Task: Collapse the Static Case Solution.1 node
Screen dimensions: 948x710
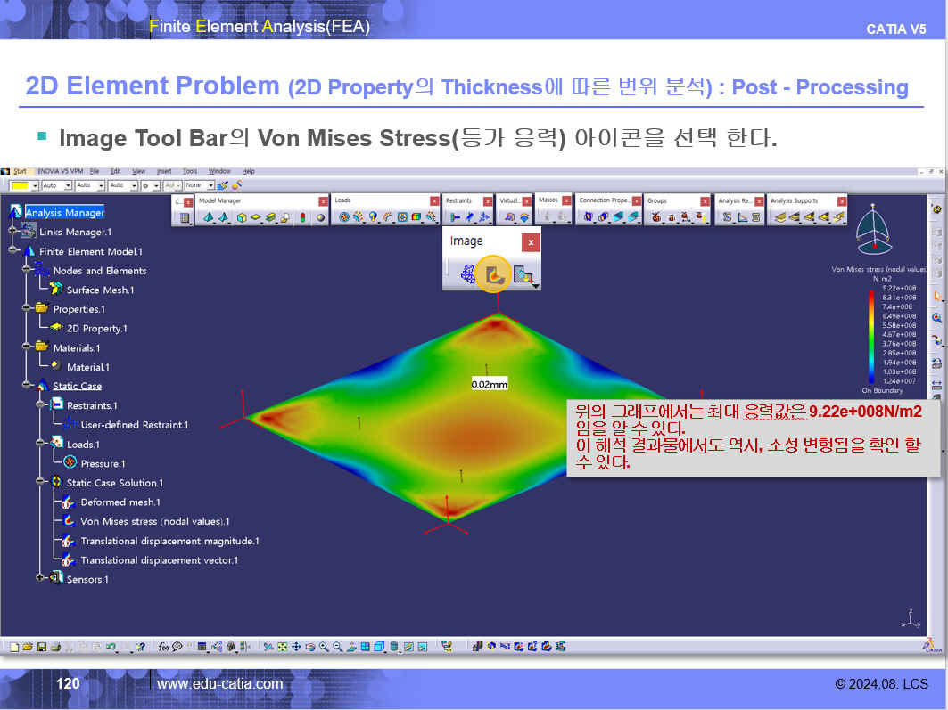Action: pos(40,483)
